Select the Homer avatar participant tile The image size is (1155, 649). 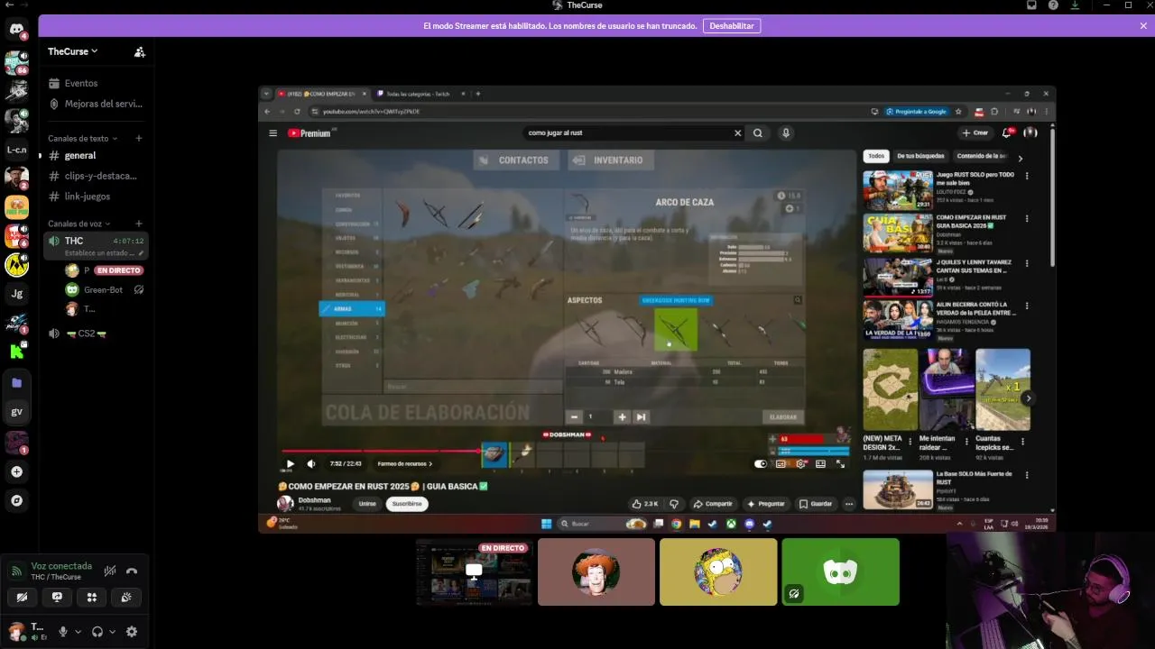718,572
